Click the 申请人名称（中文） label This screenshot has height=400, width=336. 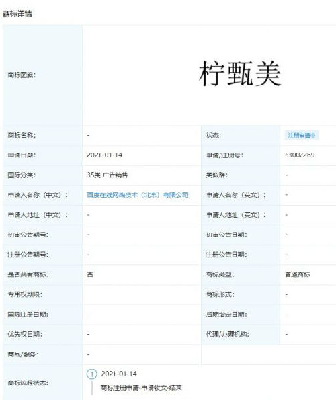coord(38,195)
